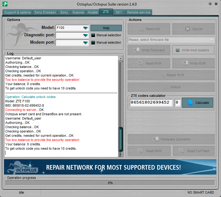Viewport: 221px width, 197px height.
Task: Click the 'Please, select firmware file' field
Action: click(x=171, y=40)
